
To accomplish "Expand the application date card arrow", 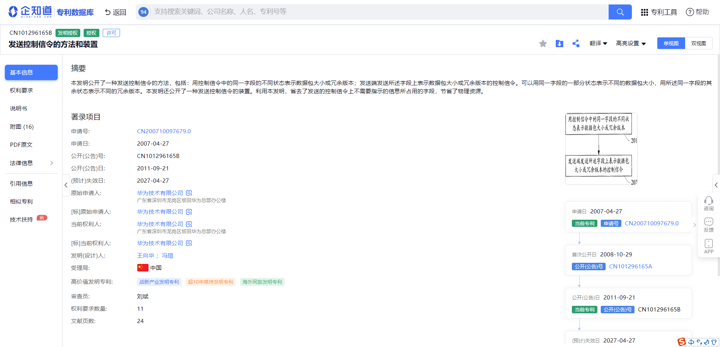I will point(694,225).
